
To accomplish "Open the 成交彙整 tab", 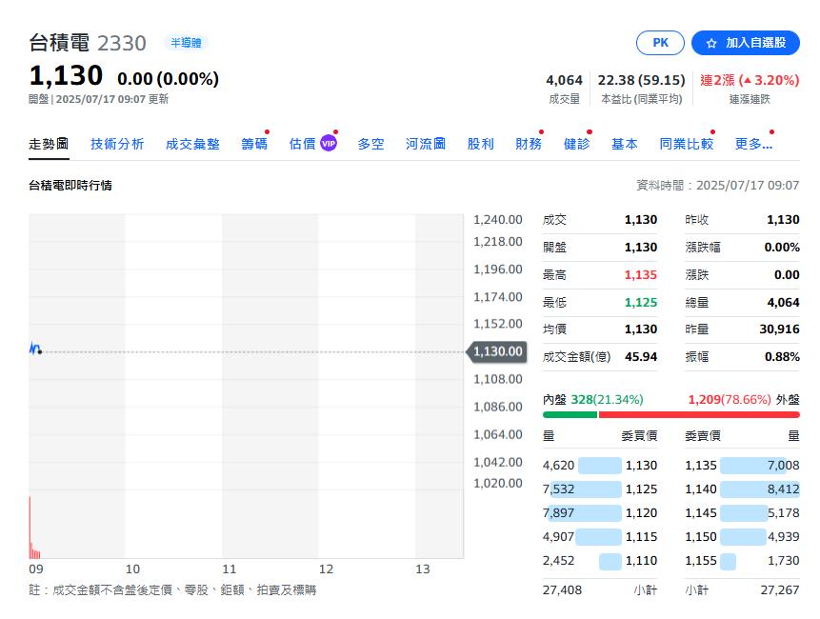I will click(192, 144).
